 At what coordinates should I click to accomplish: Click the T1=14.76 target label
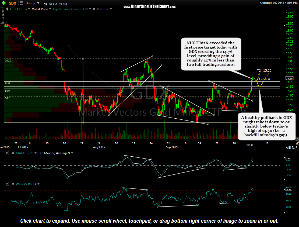(264, 79)
